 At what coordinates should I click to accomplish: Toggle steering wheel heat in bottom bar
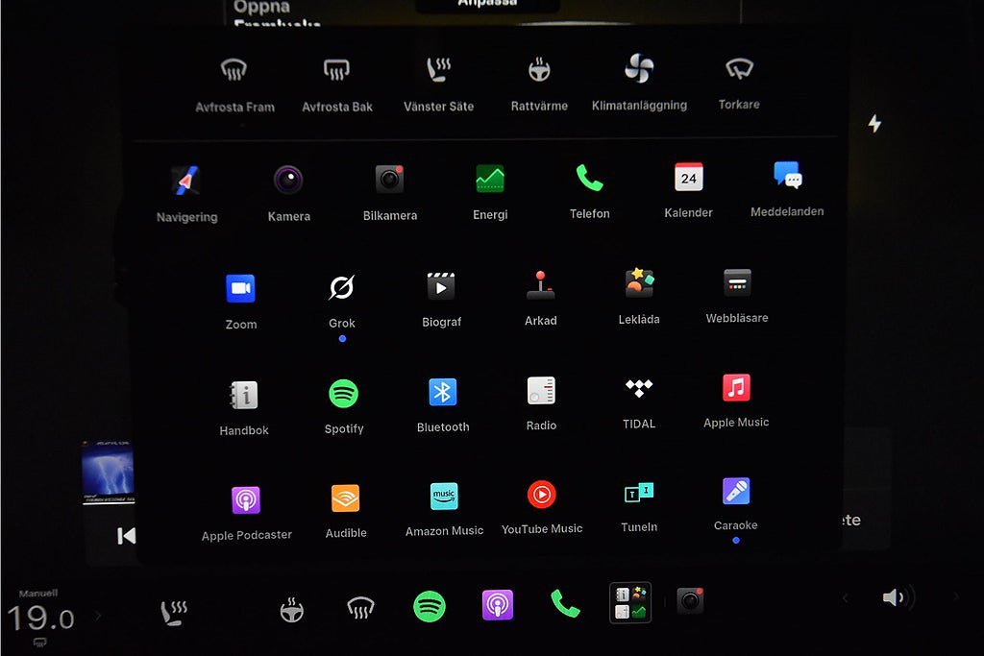[292, 610]
